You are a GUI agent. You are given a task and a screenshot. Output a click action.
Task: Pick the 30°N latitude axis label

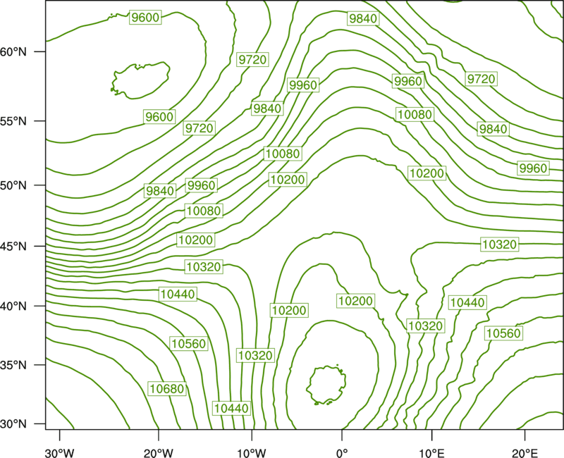13,424
